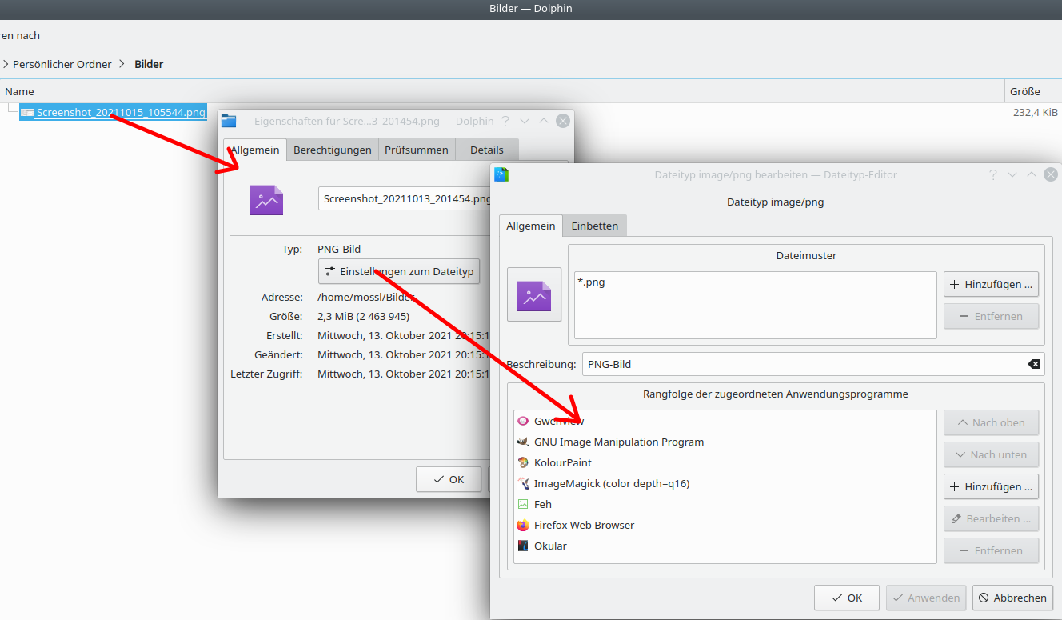Select Gwenview in the application list
The image size is (1062, 620).
[559, 421]
